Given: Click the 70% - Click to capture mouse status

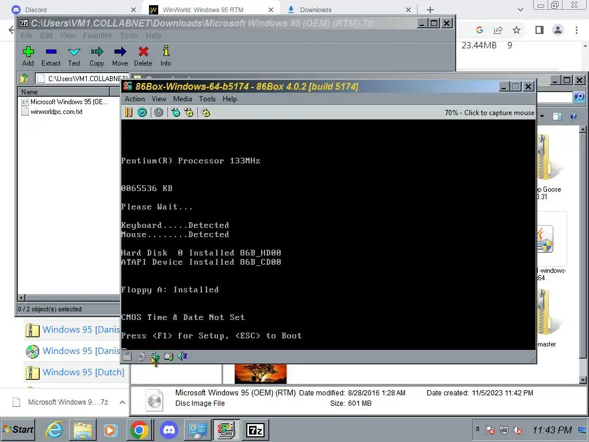Looking at the screenshot, I should pos(489,113).
